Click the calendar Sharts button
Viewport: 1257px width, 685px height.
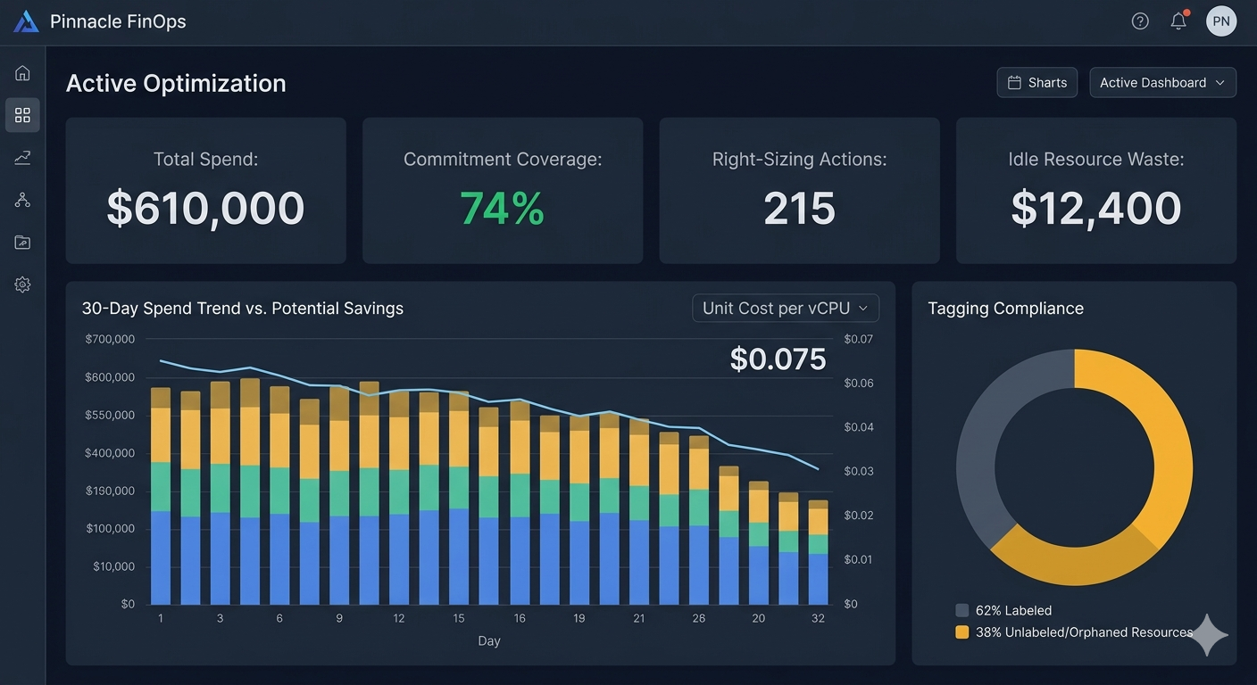[x=1036, y=82]
